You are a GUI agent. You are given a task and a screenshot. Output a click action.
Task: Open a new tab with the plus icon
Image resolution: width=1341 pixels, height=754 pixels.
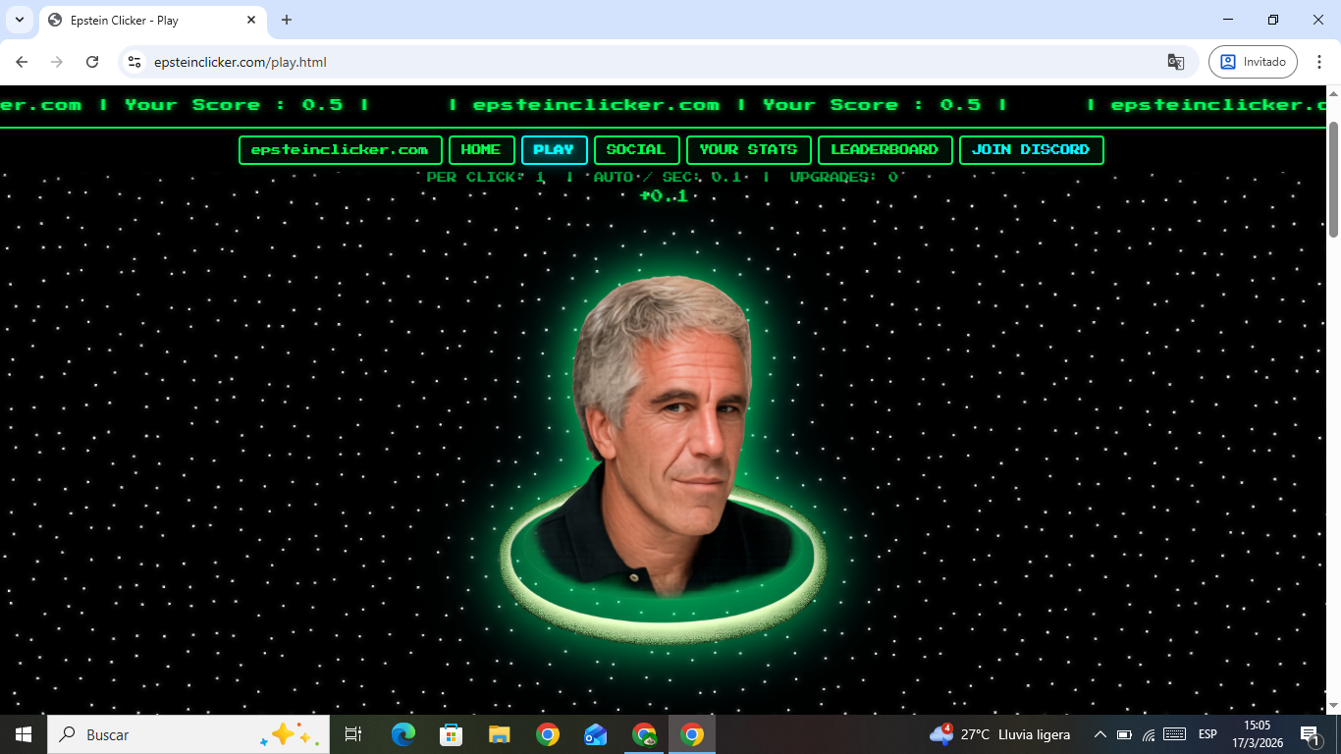click(287, 20)
